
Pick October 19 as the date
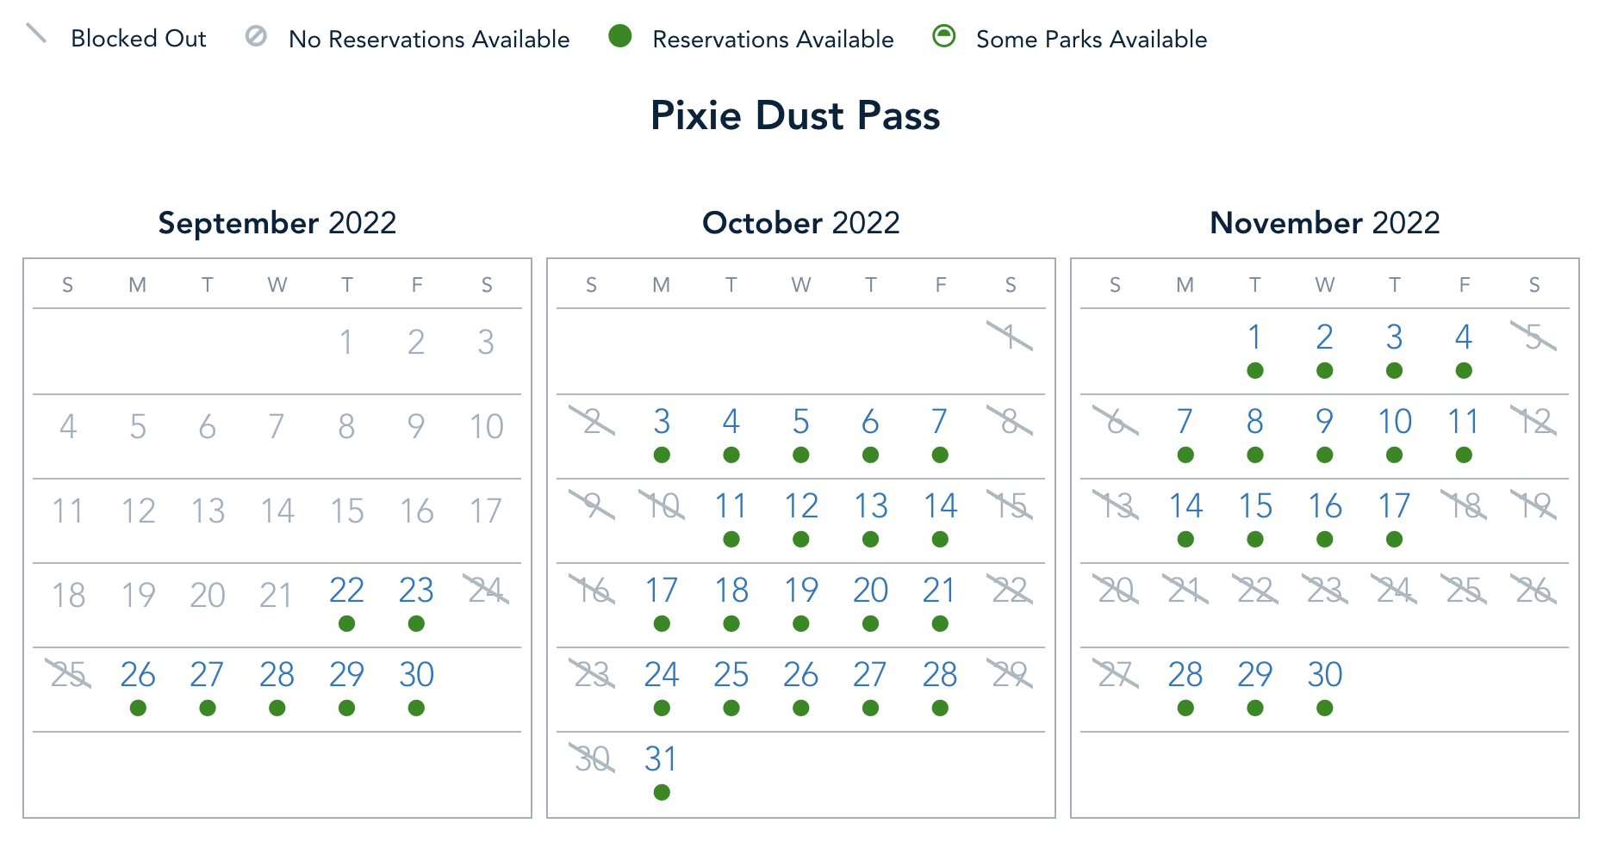click(x=801, y=591)
